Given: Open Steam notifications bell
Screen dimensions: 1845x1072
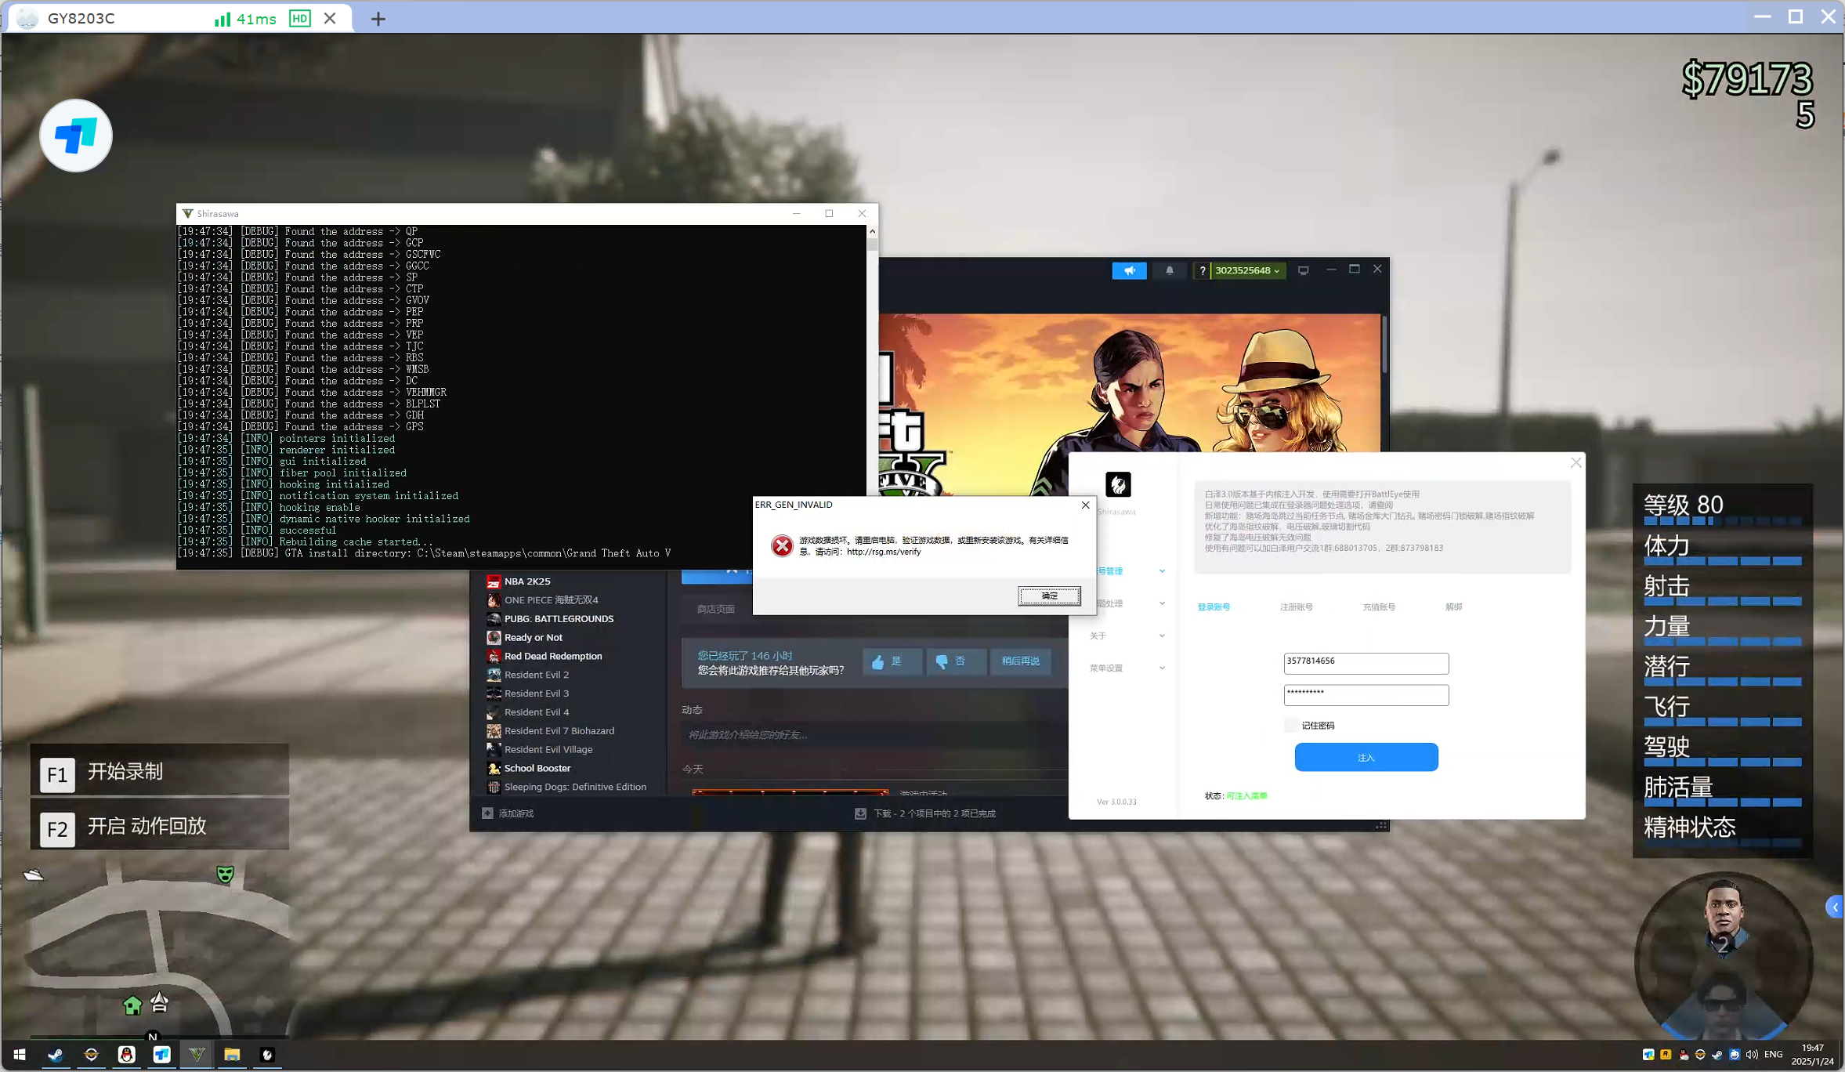Looking at the screenshot, I should point(1169,270).
